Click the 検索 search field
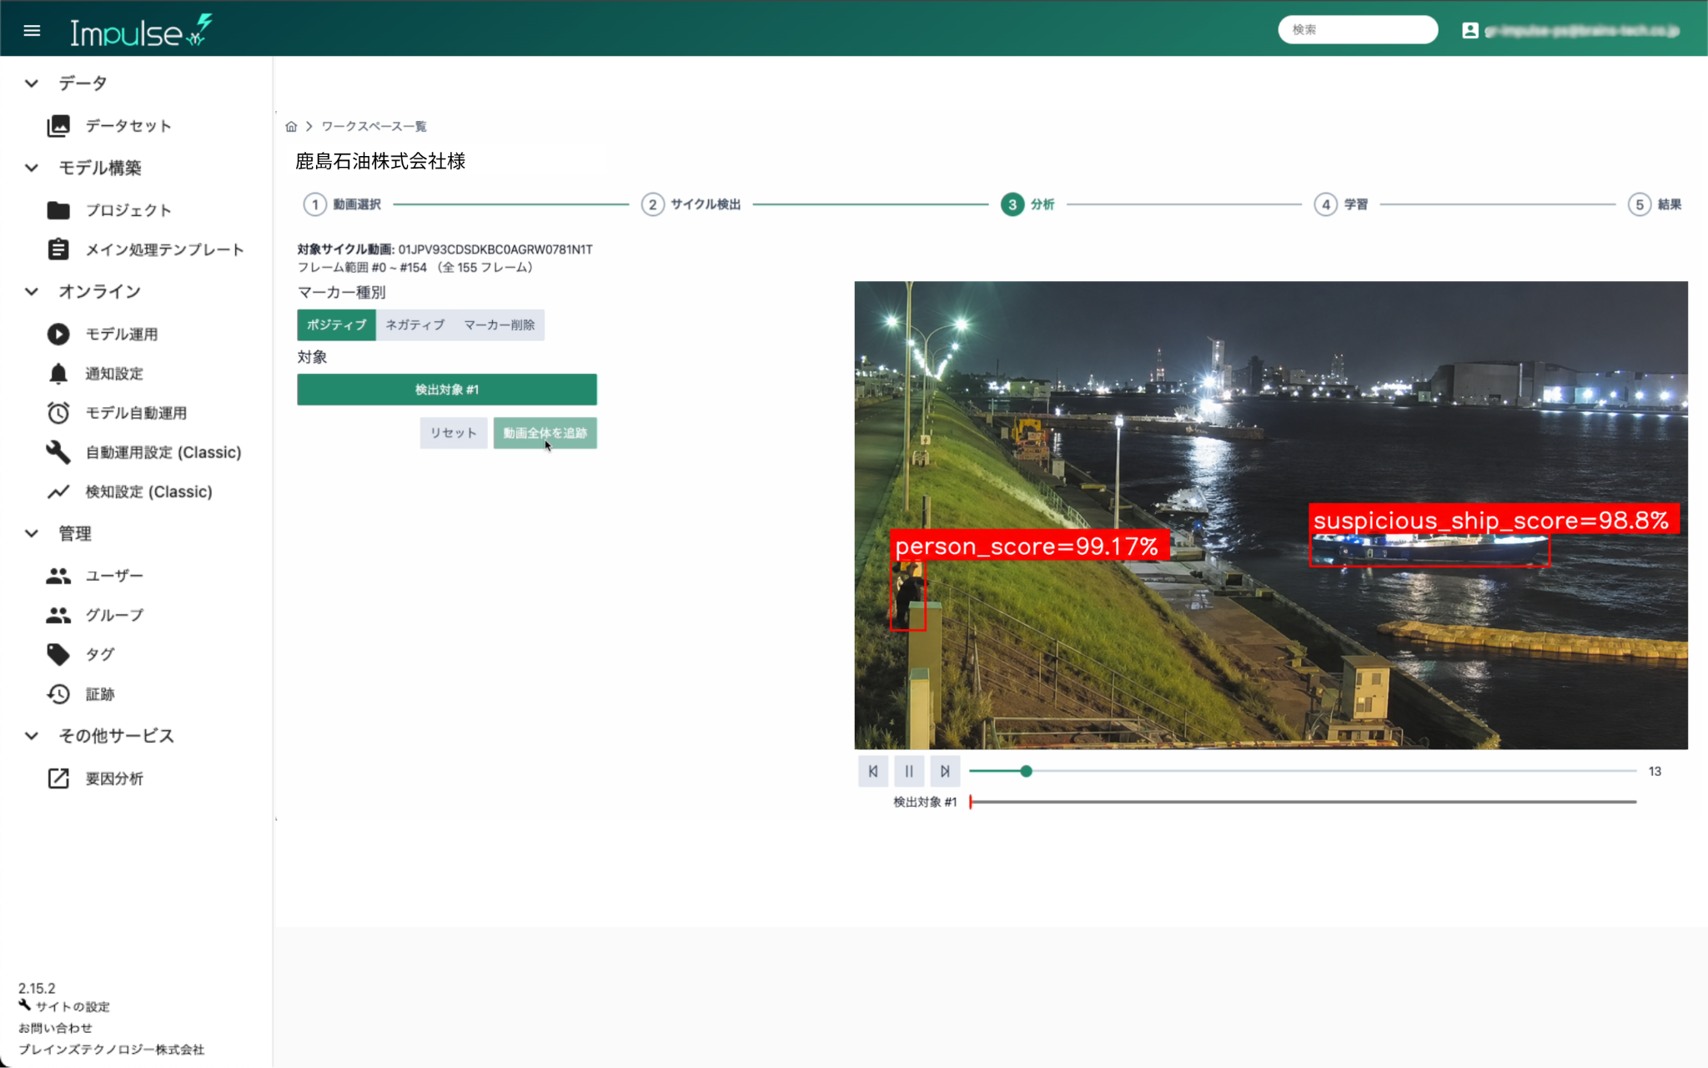This screenshot has height=1068, width=1708. tap(1358, 30)
